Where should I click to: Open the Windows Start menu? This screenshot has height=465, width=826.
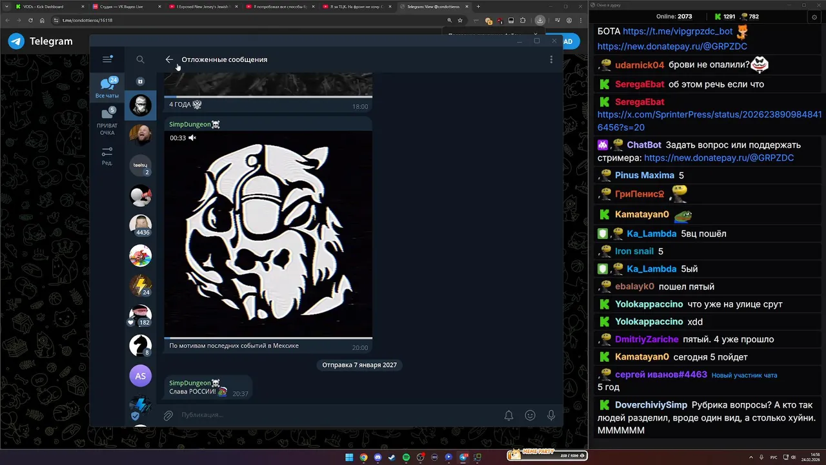click(349, 457)
